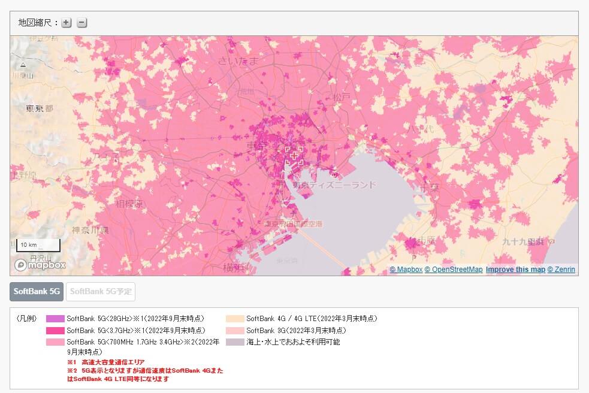Open the © OpenStreetMap attribution link
Viewport: 589px width, 393px height.
pos(454,270)
